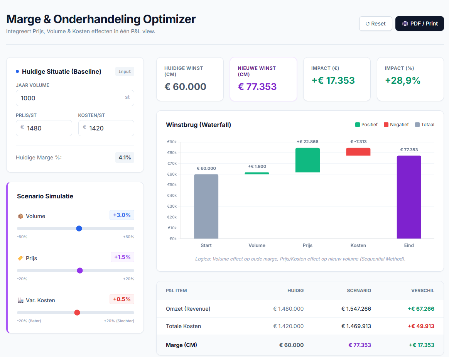Click into the Prijs/st input field
This screenshot has width=449, height=357.
pos(44,128)
